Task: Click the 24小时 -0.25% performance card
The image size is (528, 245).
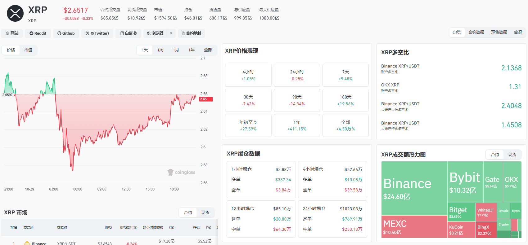Action: (297, 75)
